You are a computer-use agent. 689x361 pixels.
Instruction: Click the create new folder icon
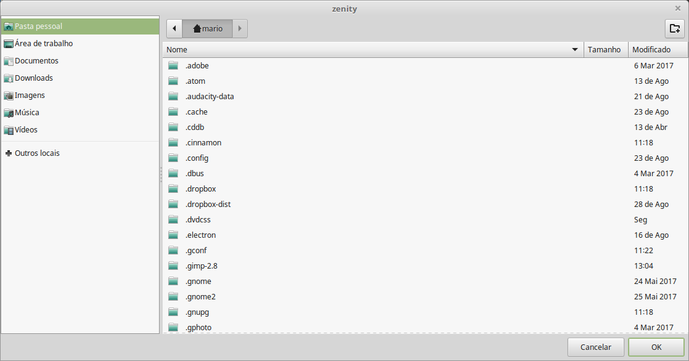click(675, 28)
